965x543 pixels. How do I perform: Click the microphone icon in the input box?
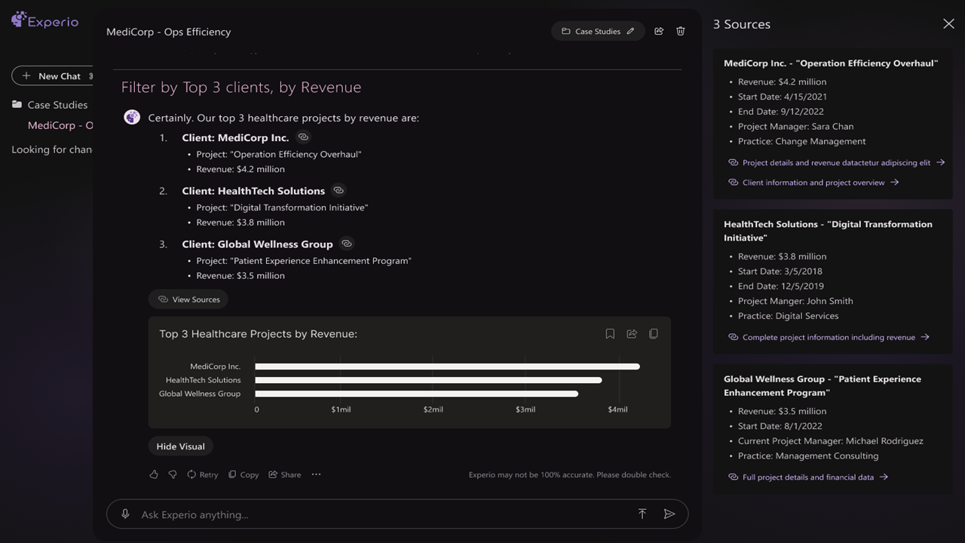click(x=125, y=514)
